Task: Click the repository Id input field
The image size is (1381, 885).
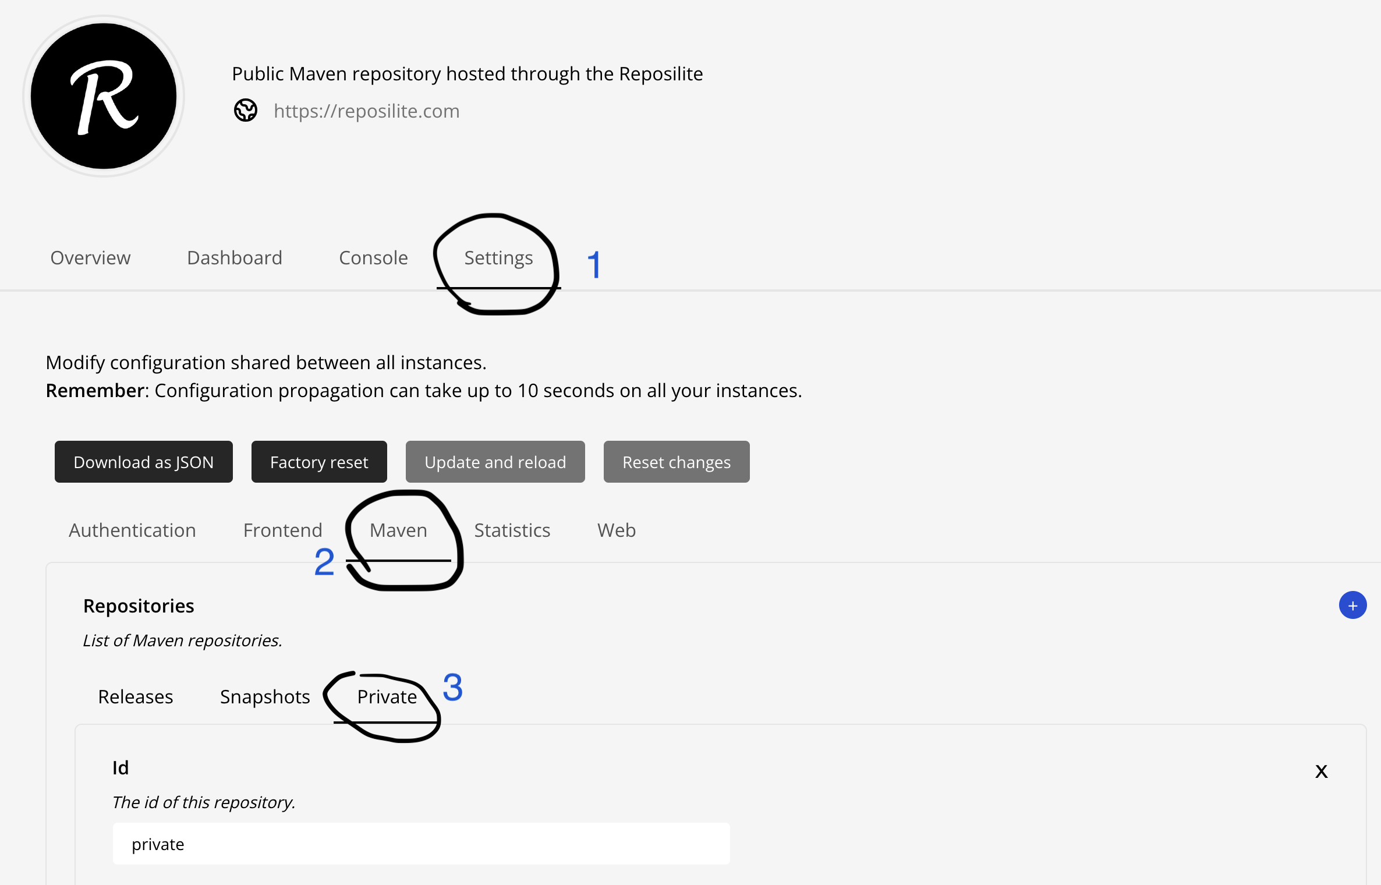Action: point(421,844)
